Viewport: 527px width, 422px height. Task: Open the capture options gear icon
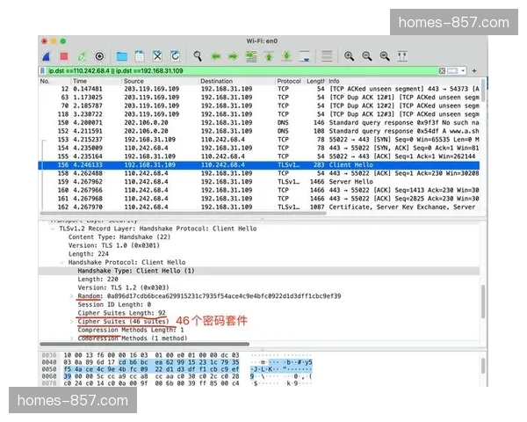pos(99,56)
